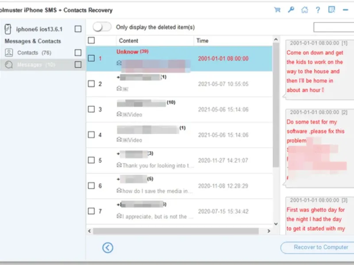
Task: Minimize the recovery window
Action: [x=346, y=10]
